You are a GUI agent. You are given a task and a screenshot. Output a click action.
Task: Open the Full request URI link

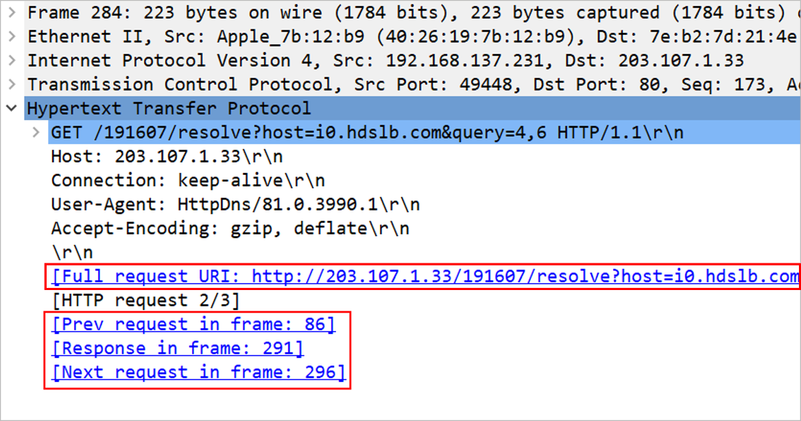tap(425, 276)
